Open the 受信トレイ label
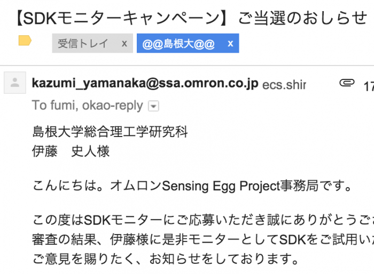Viewport: 374px width, 274px height. [x=83, y=43]
